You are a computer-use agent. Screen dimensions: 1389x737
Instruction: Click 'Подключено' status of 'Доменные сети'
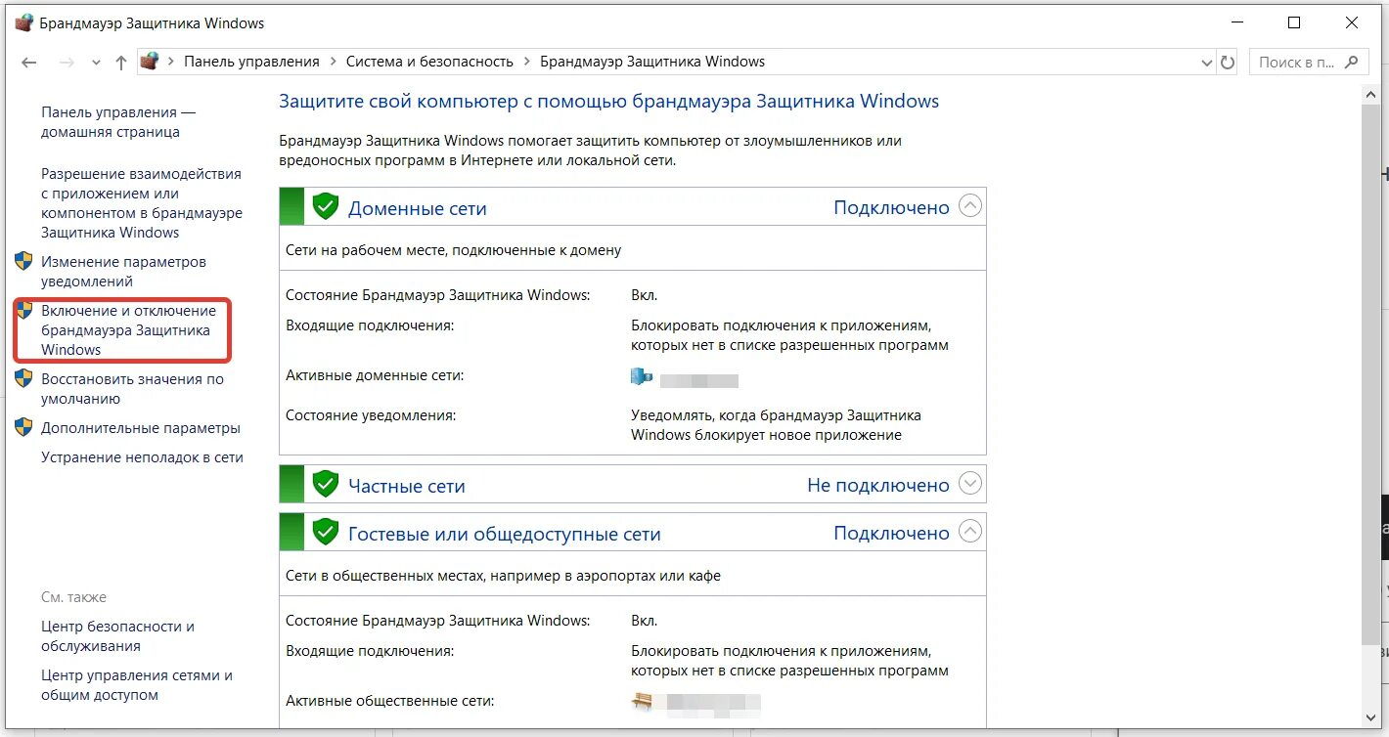(891, 207)
